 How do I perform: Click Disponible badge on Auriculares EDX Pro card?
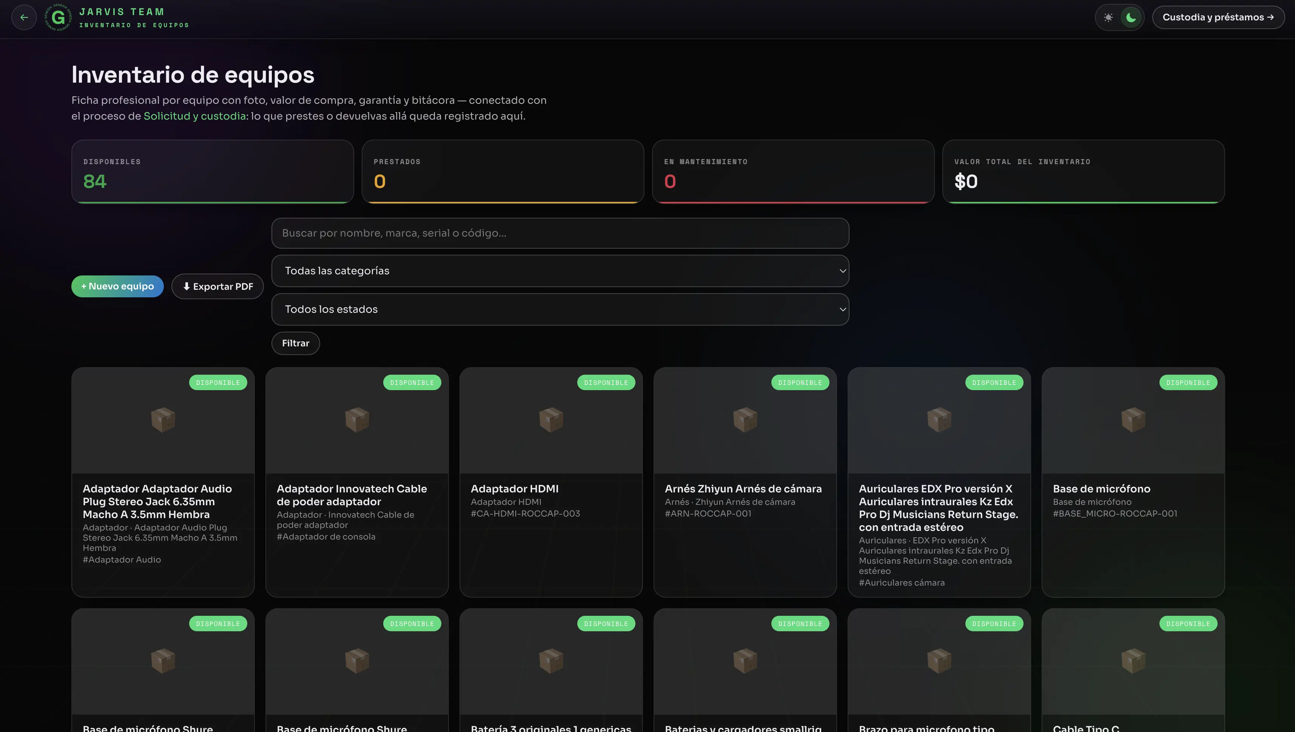pos(994,383)
